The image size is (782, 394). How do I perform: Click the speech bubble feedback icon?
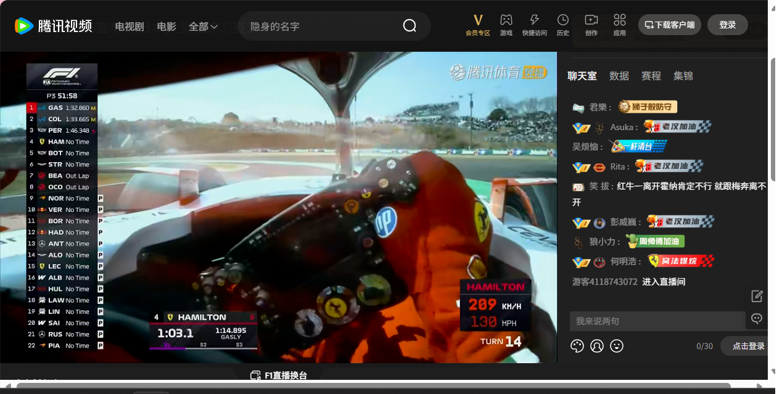757,319
